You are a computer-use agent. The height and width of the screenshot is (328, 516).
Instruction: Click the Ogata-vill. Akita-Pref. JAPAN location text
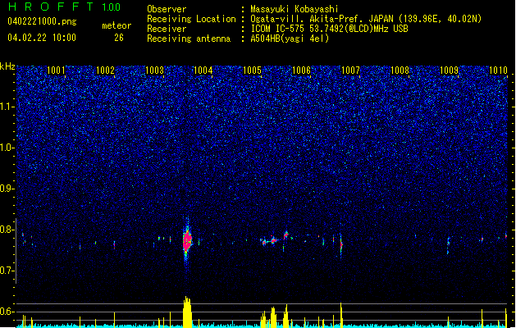click(366, 19)
